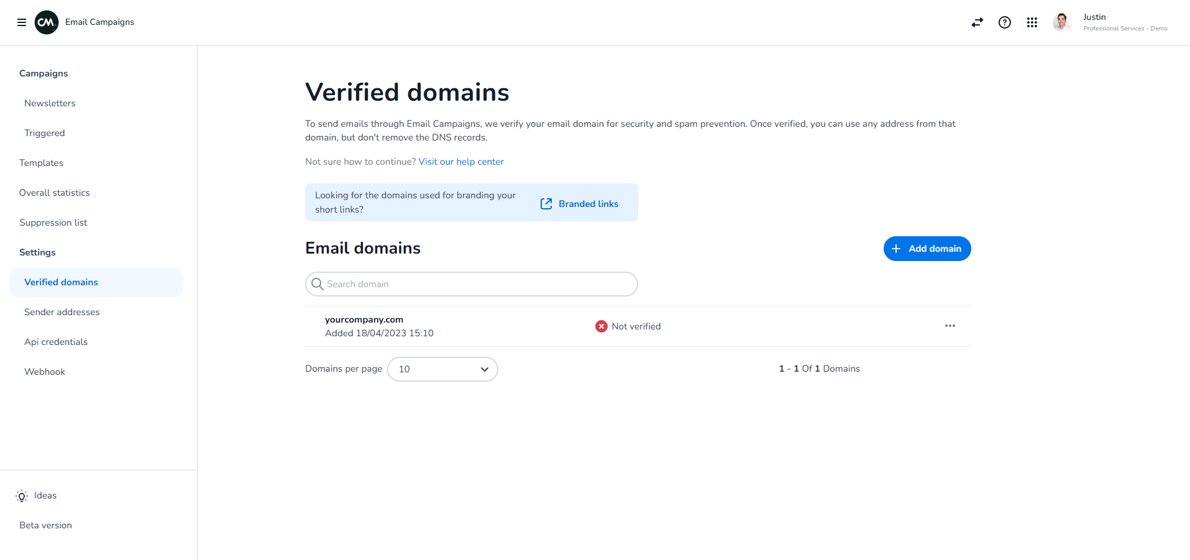Open the help question mark icon
The width and height of the screenshot is (1190, 560).
point(1004,22)
